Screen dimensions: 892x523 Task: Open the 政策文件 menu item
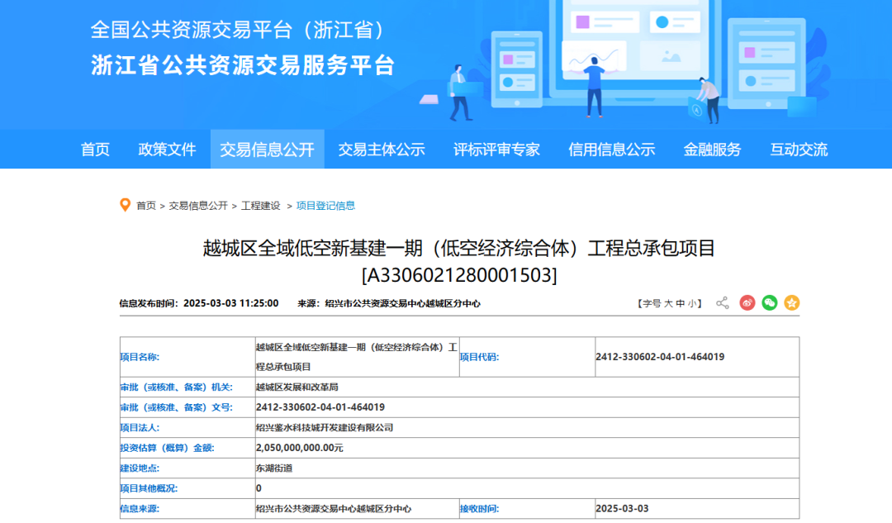[x=167, y=150]
